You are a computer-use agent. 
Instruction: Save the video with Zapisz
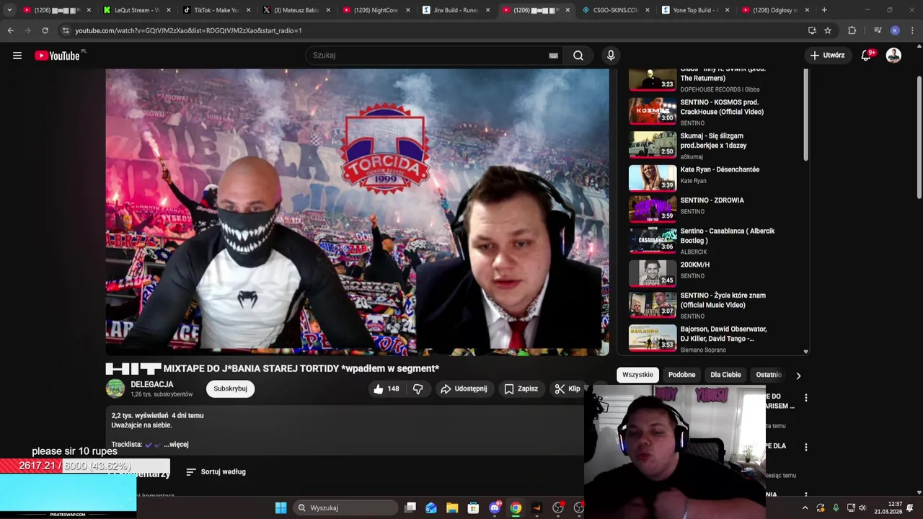coord(521,389)
